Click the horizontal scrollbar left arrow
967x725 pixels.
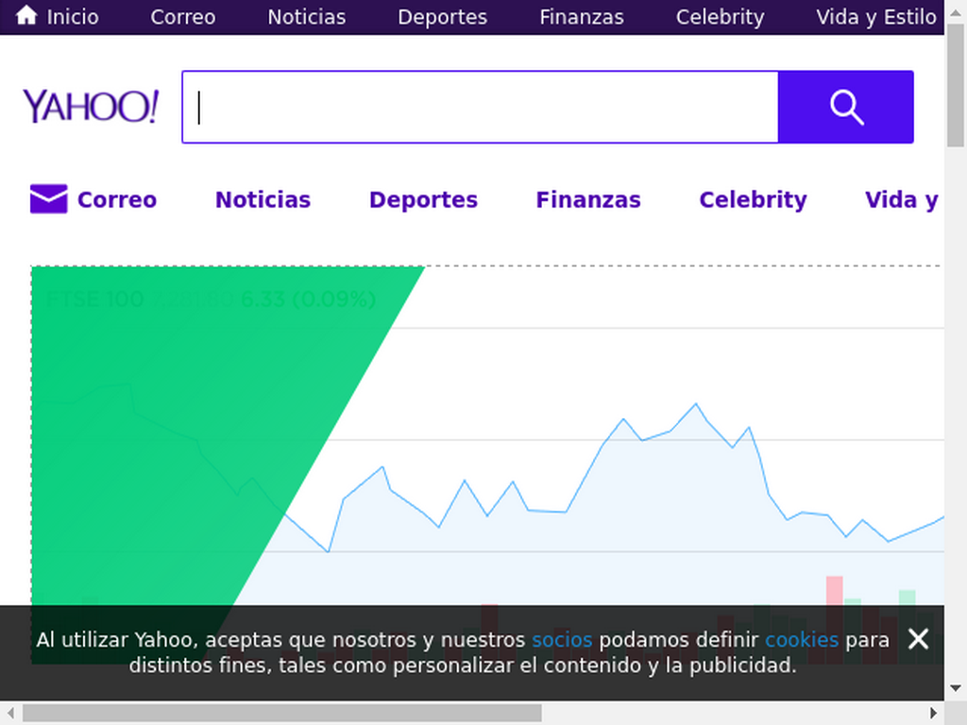point(10,714)
